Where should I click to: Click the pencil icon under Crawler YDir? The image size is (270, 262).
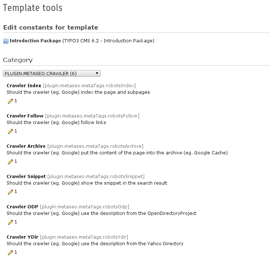click(10, 252)
